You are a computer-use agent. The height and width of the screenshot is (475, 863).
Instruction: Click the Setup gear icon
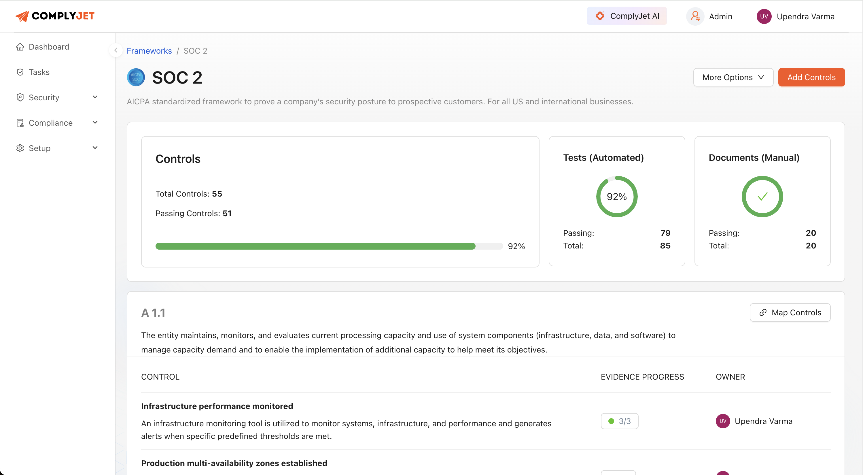click(20, 148)
